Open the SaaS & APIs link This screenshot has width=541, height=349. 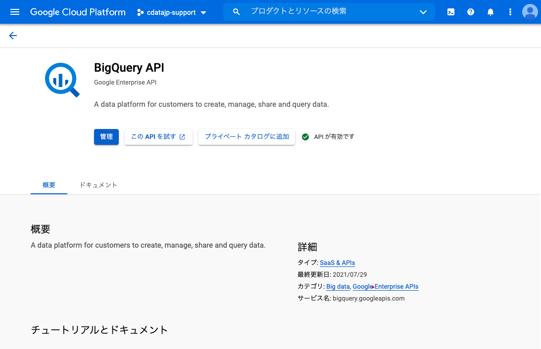point(338,263)
